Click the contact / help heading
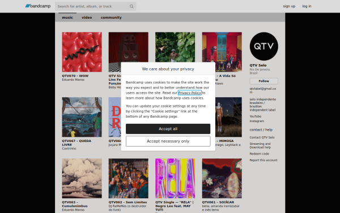The height and width of the screenshot is (213, 340). click(x=261, y=130)
